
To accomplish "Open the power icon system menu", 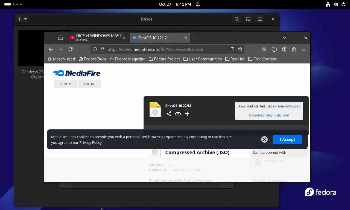I will (x=344, y=4).
